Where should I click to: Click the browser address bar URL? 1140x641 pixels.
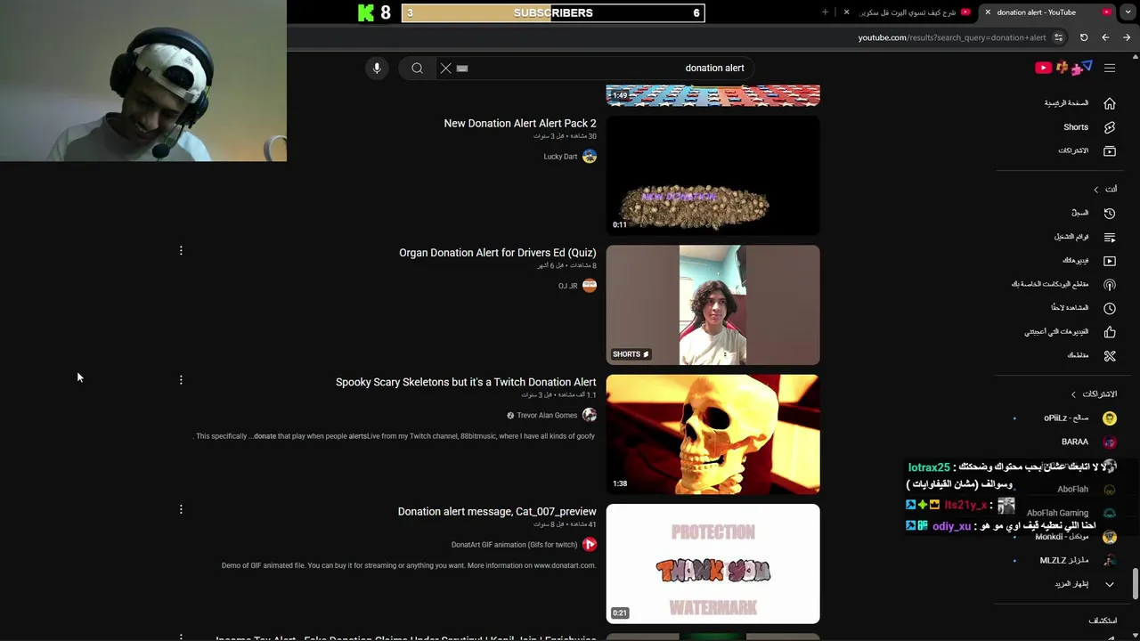point(952,37)
